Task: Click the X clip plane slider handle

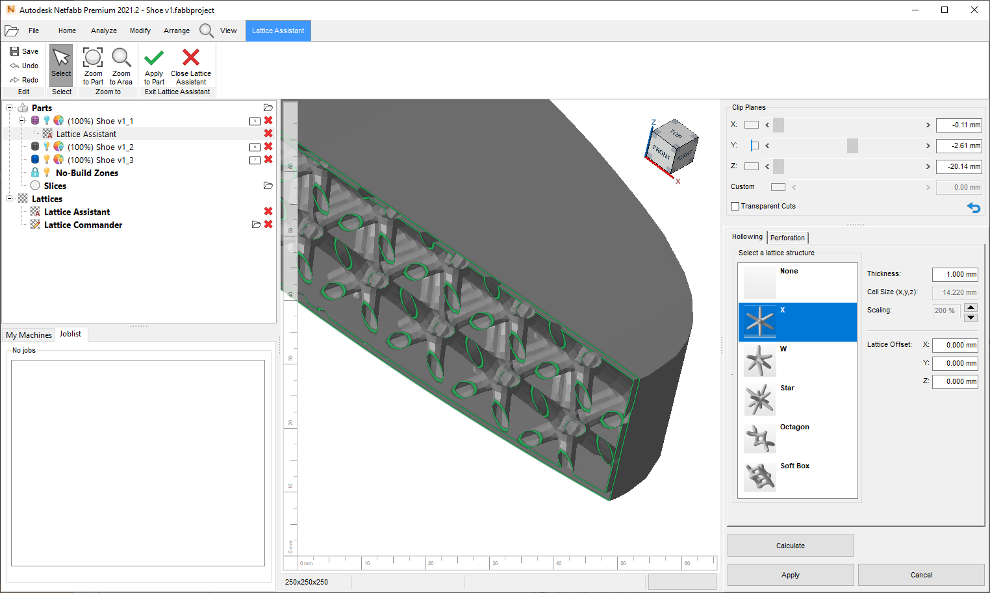Action: (778, 125)
